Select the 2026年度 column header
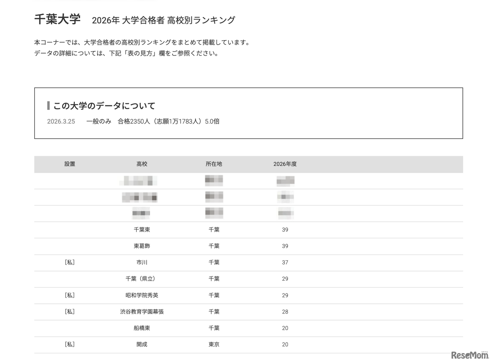Screen dimensions: 494x364 coord(285,164)
